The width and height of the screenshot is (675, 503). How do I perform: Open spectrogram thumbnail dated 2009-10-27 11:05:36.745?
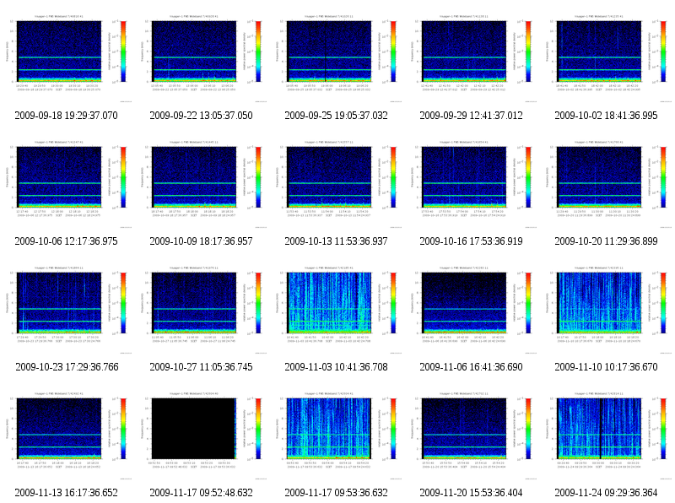coord(202,310)
